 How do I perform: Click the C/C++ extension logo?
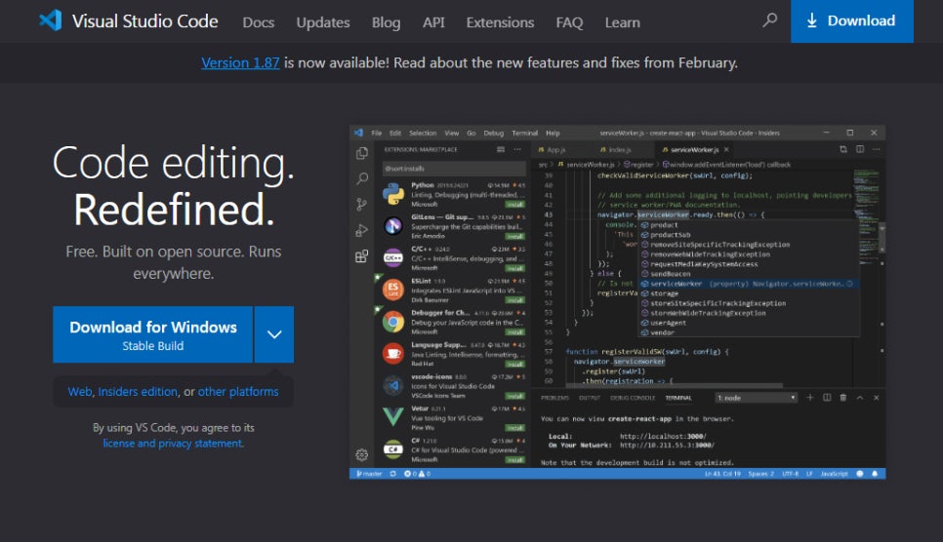[393, 257]
